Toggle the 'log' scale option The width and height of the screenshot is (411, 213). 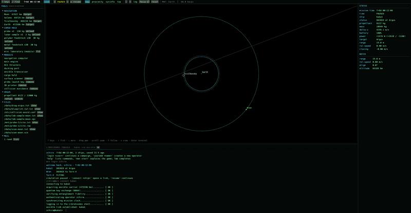coord(135,2)
